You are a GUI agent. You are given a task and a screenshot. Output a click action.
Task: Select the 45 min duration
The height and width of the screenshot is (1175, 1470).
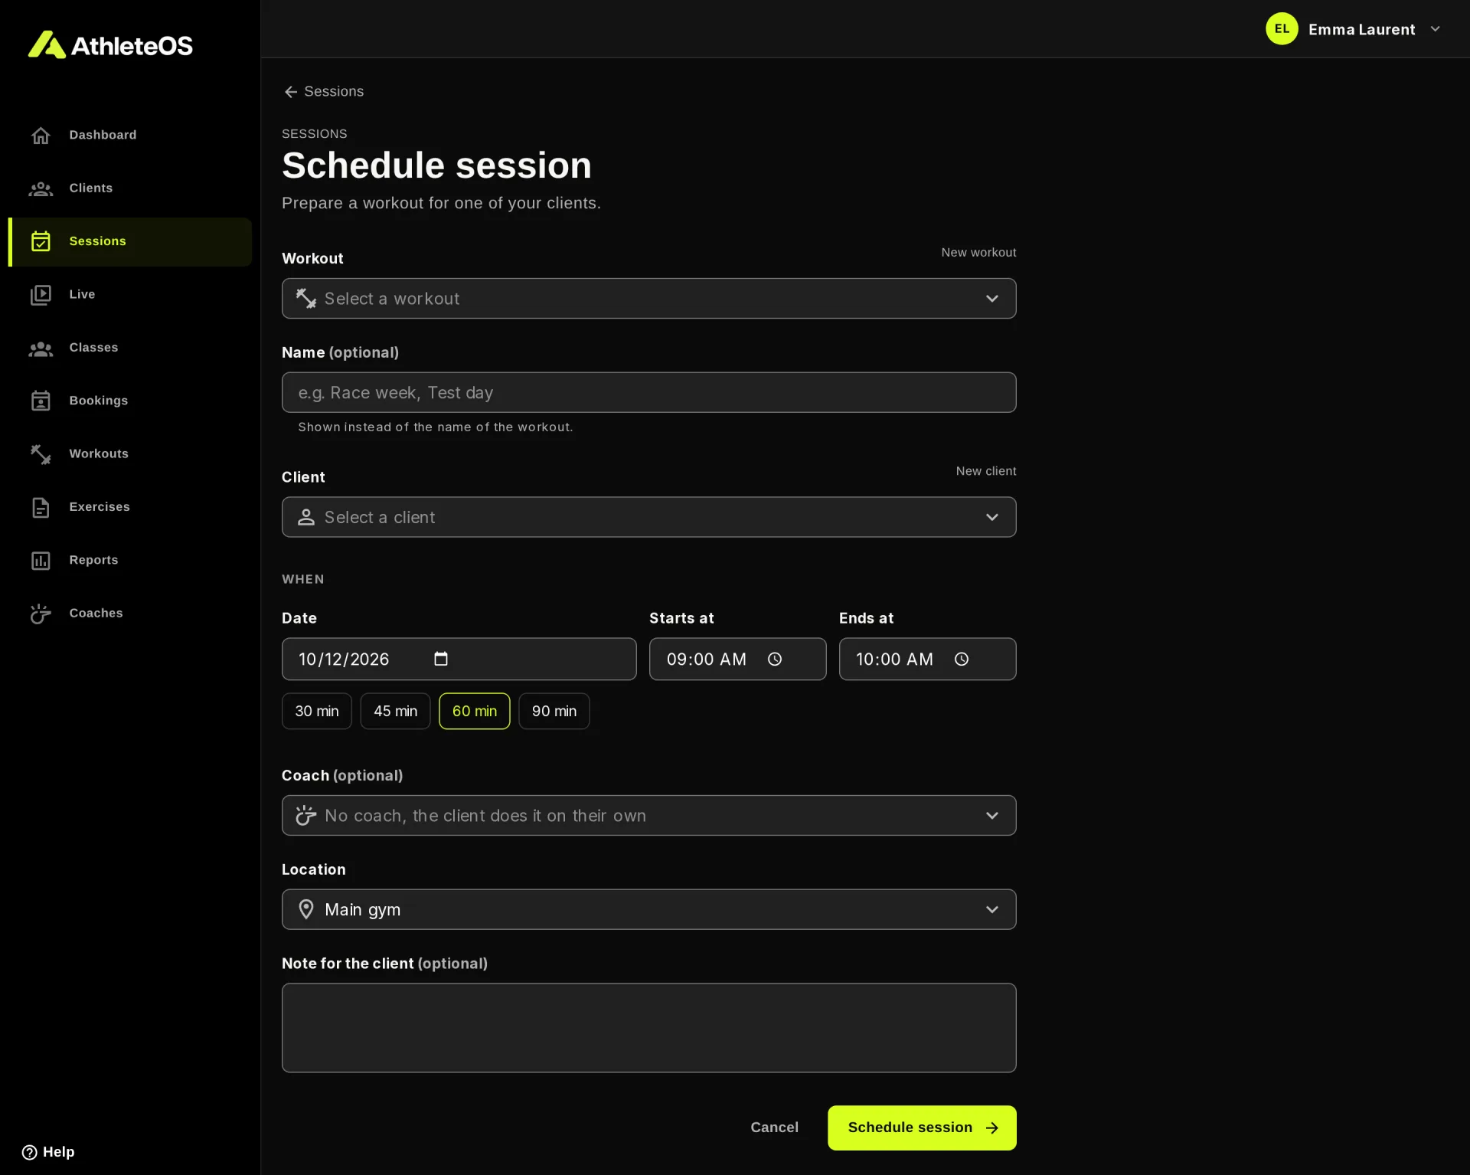[x=395, y=711]
